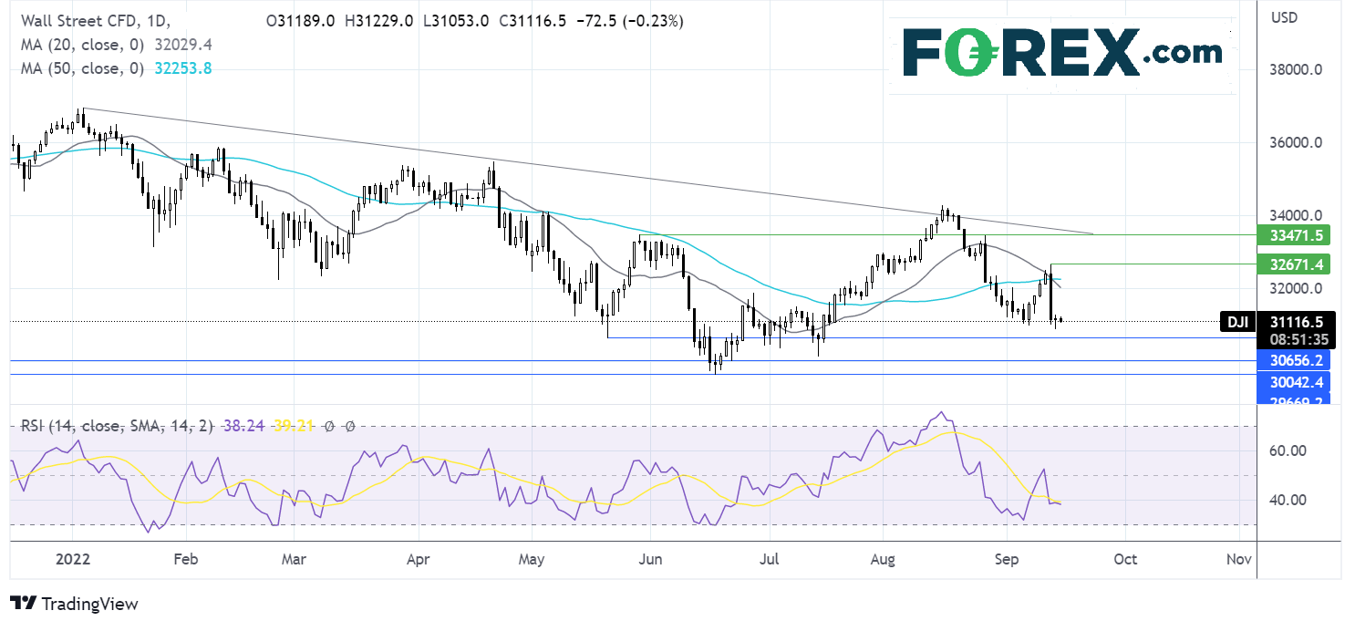Click the first ∅ symbol in RSI legend
This screenshot has width=1355, height=621.
pyautogui.click(x=328, y=426)
